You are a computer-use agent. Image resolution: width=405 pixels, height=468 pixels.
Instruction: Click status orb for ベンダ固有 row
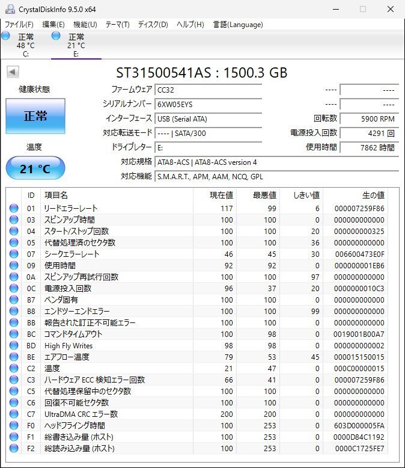(x=14, y=300)
